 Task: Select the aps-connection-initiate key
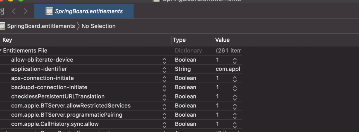pyautogui.click(x=42, y=78)
